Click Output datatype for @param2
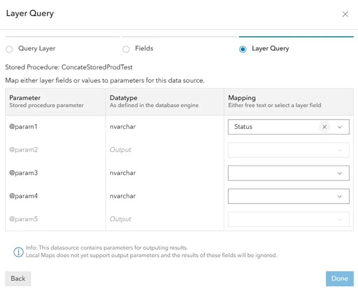 pyautogui.click(x=120, y=150)
